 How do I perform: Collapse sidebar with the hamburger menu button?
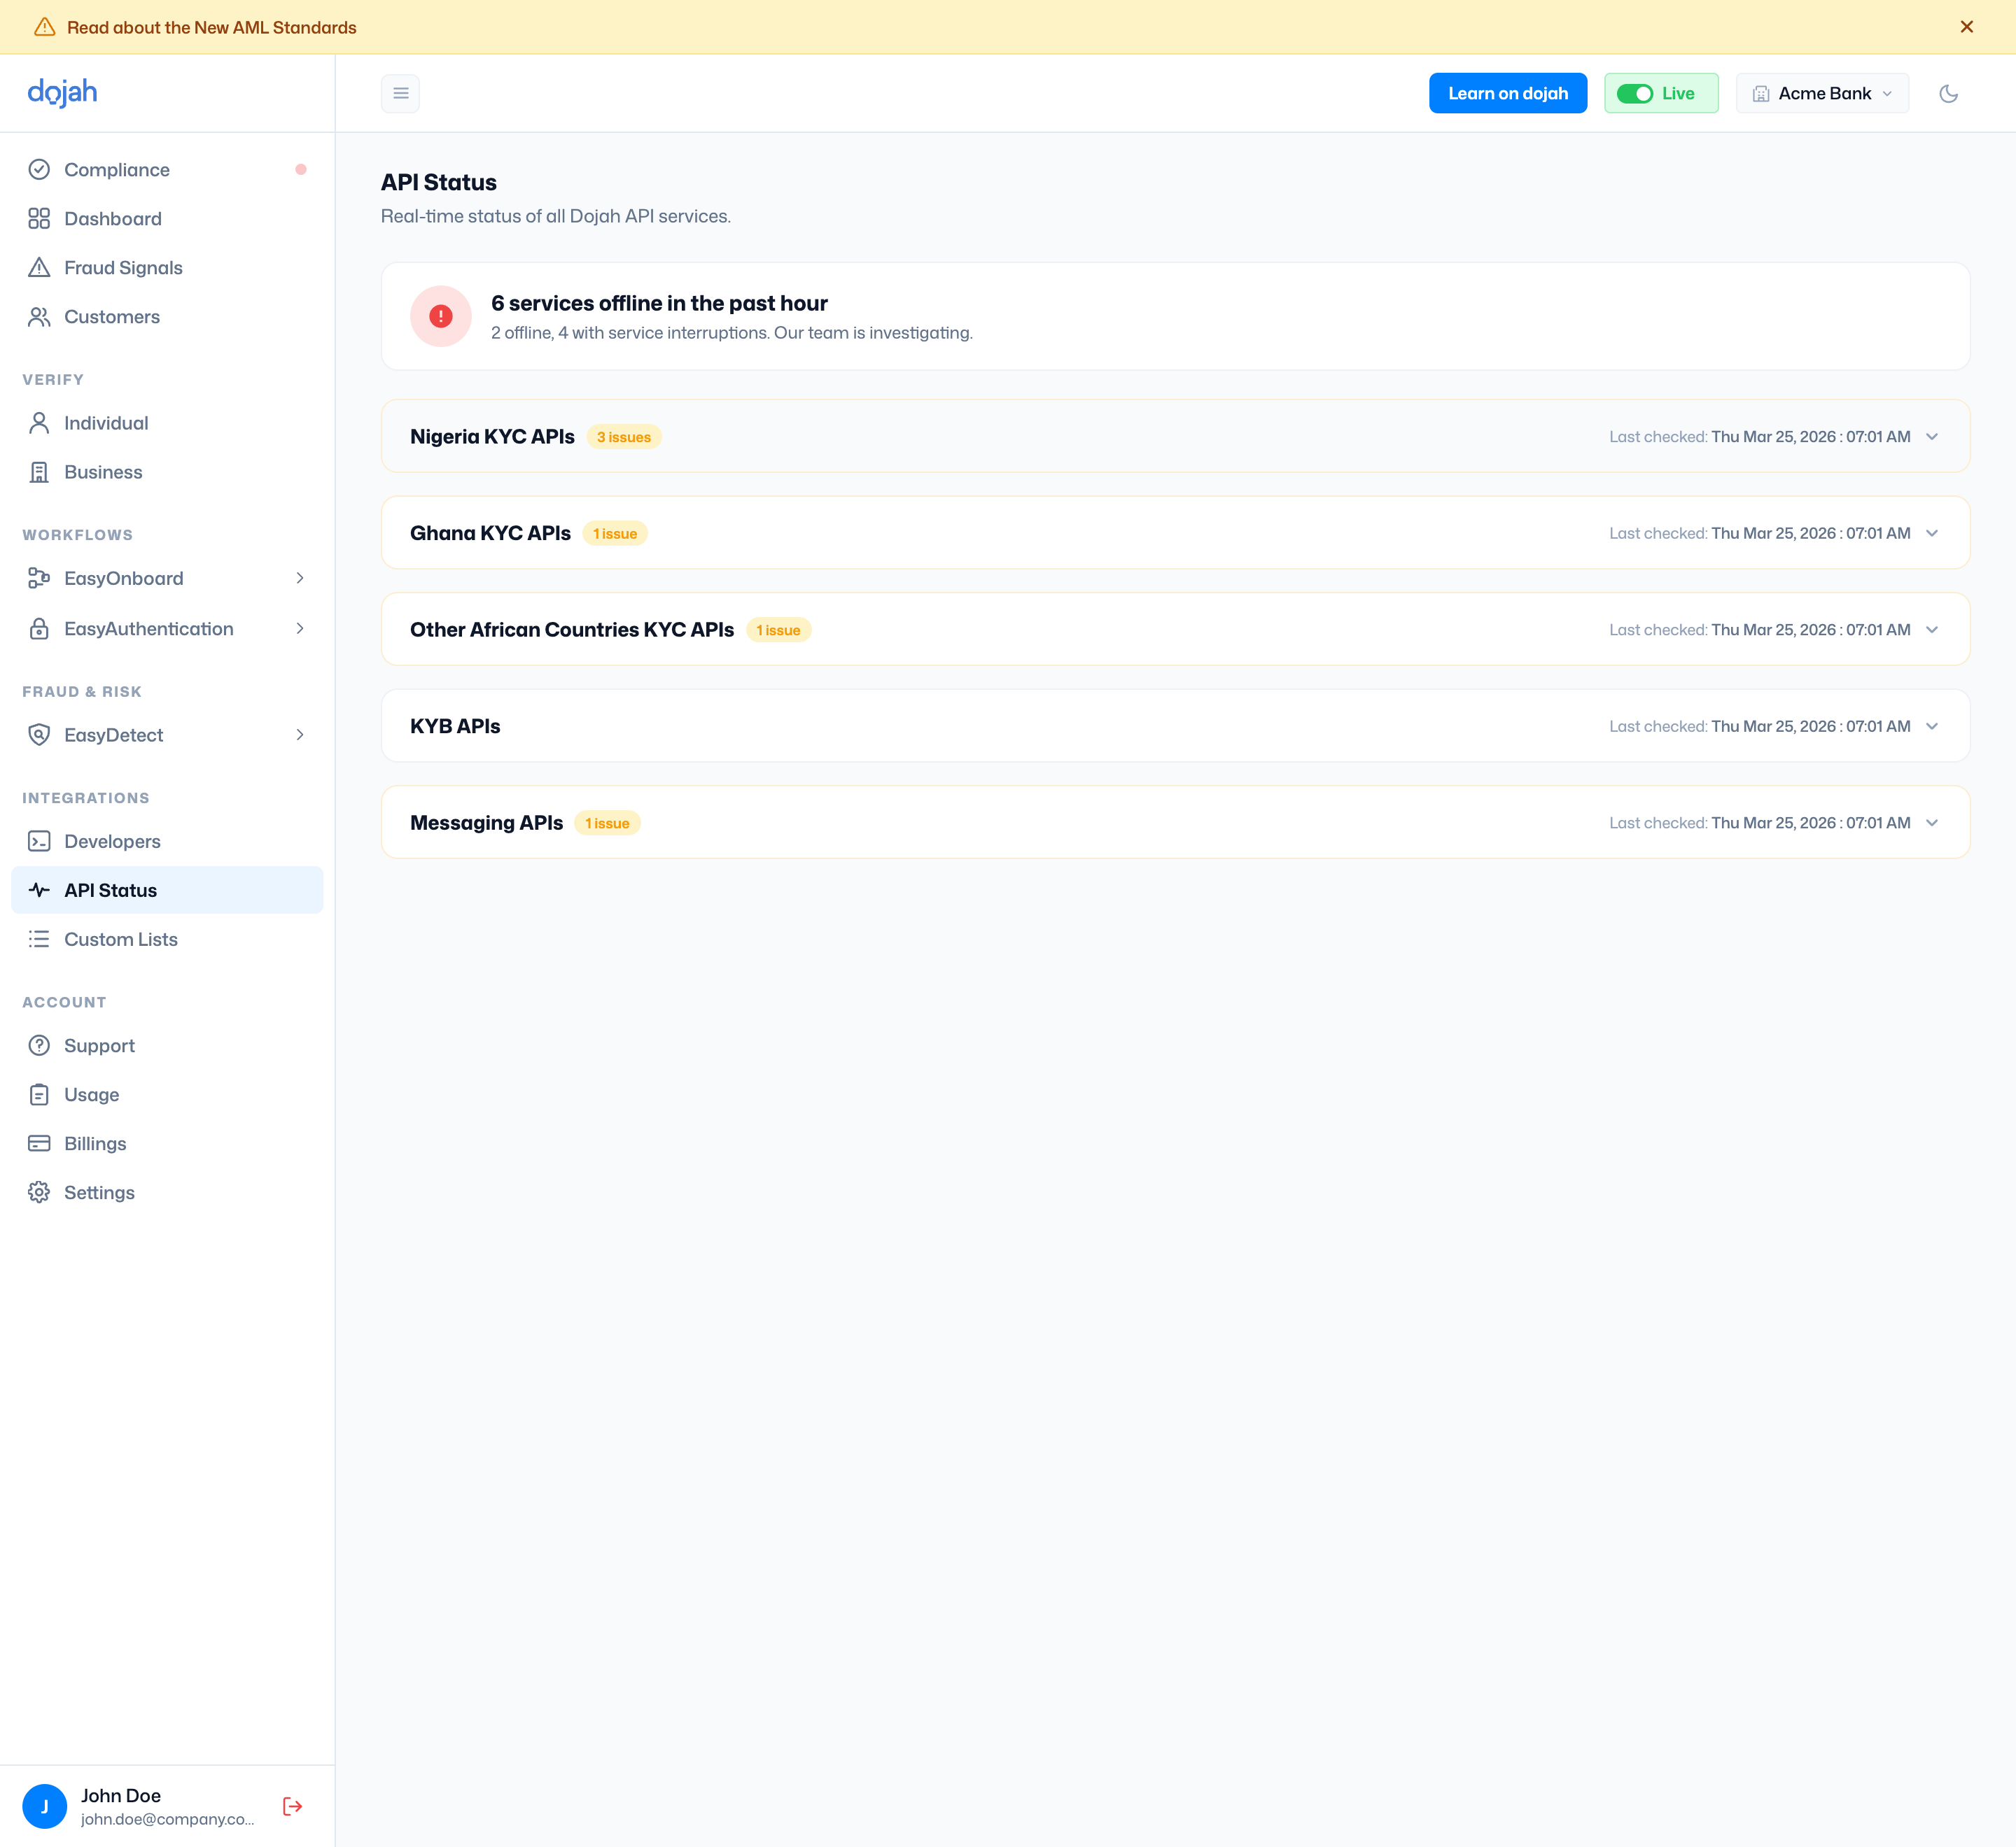click(400, 93)
